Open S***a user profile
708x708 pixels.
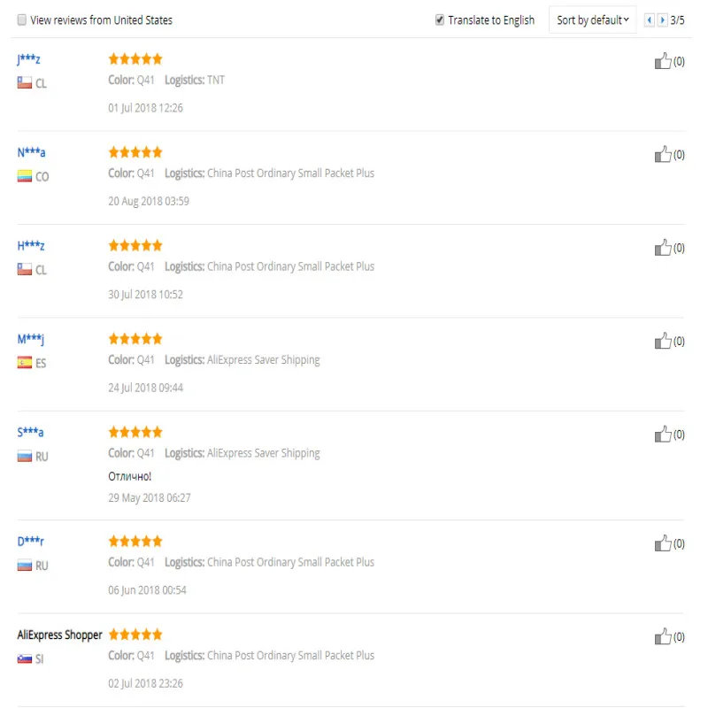pos(30,432)
